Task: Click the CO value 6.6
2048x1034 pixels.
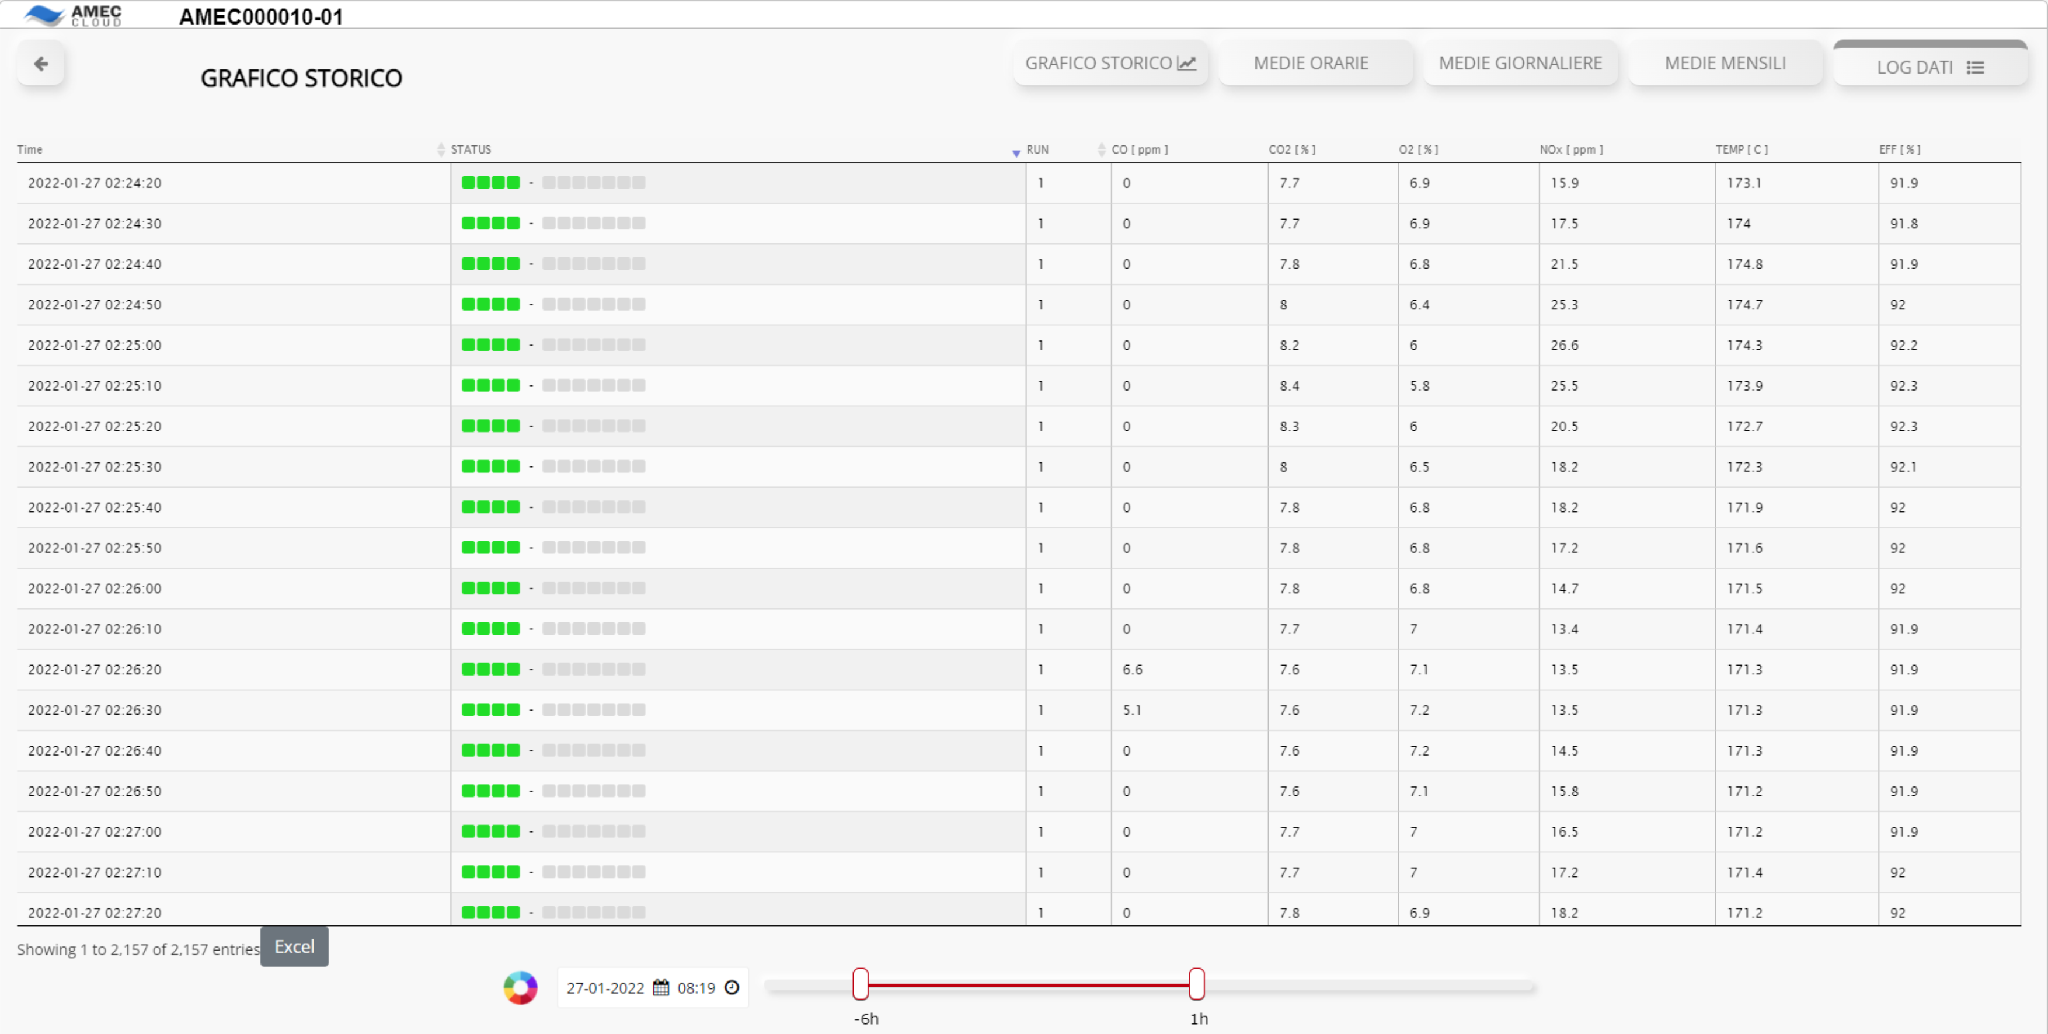Action: coord(1132,670)
